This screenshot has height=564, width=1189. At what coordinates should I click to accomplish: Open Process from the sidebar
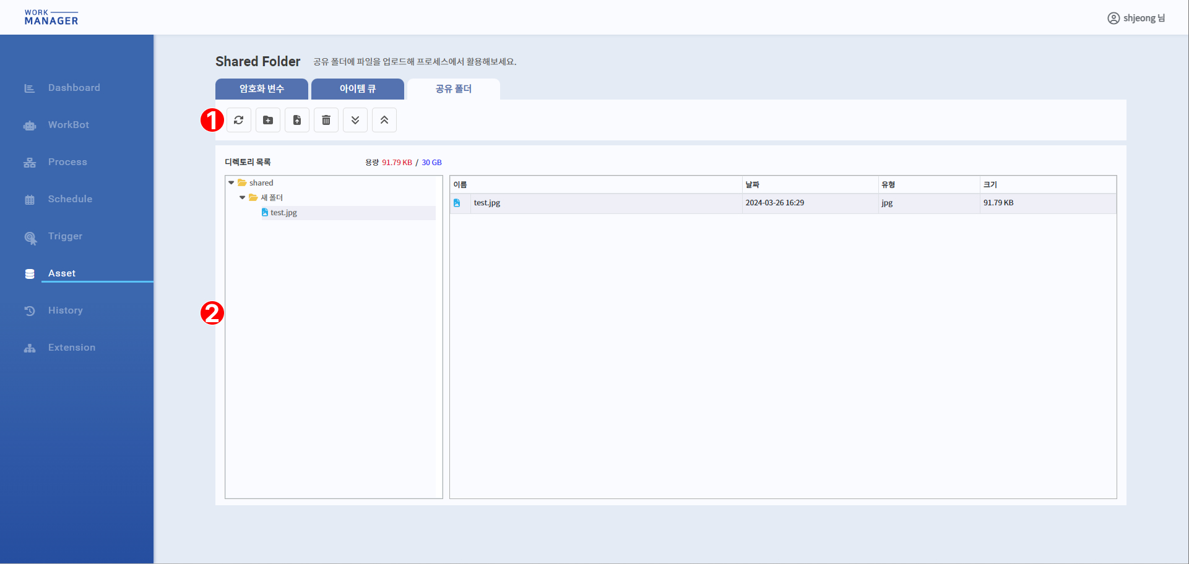[x=67, y=162]
